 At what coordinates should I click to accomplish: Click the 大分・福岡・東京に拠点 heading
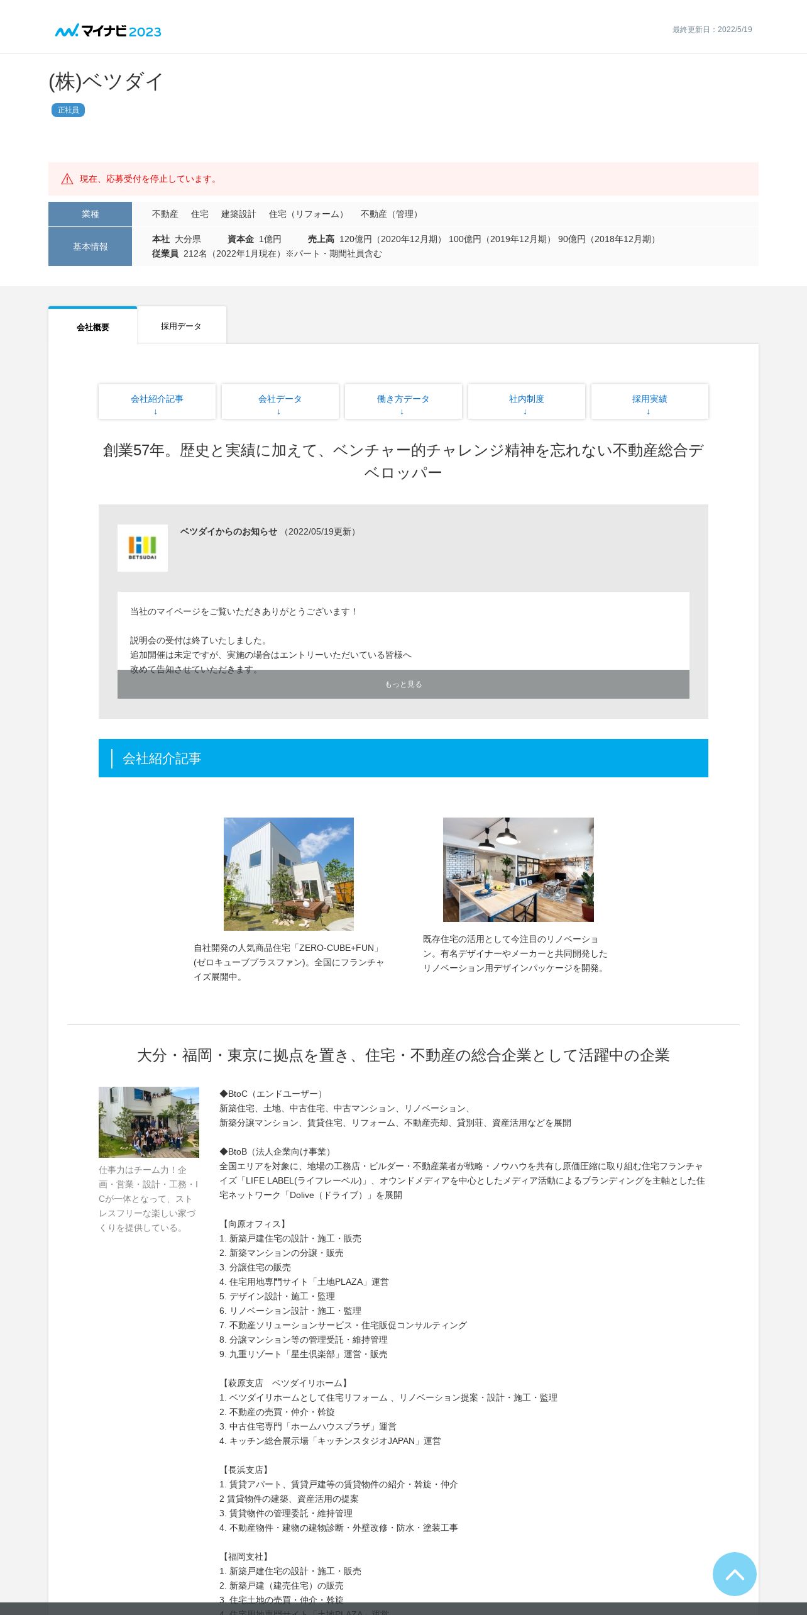point(403,1055)
